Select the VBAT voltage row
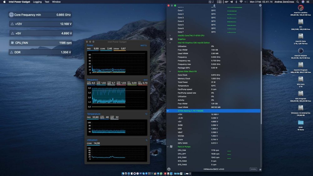 pos(213,132)
